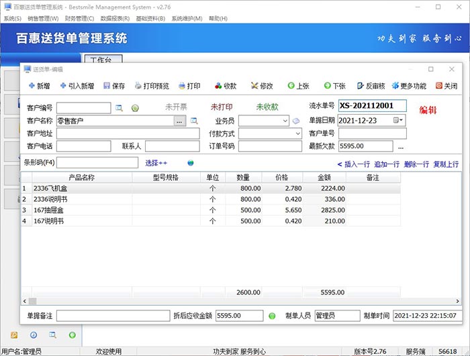
Task: Click the horizontal scrollbar left arrow
Action: (25, 301)
